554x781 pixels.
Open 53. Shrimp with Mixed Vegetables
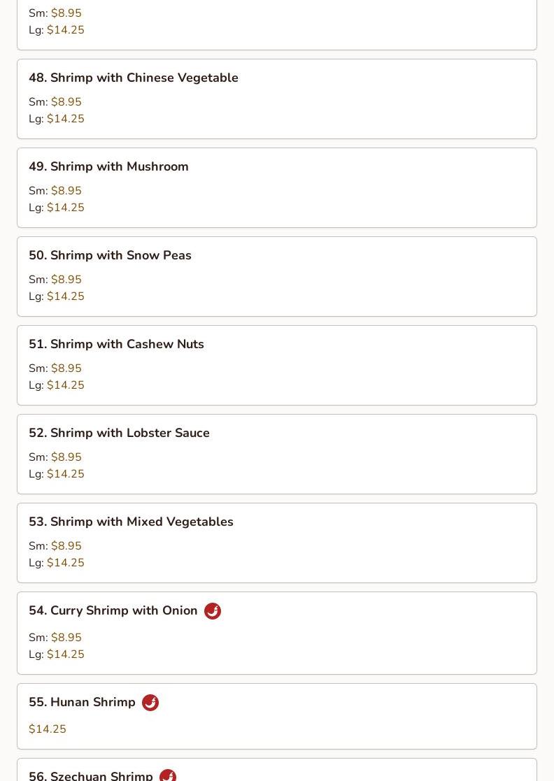131,522
